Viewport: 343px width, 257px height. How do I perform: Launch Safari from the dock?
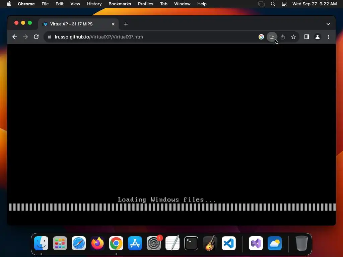coord(79,243)
